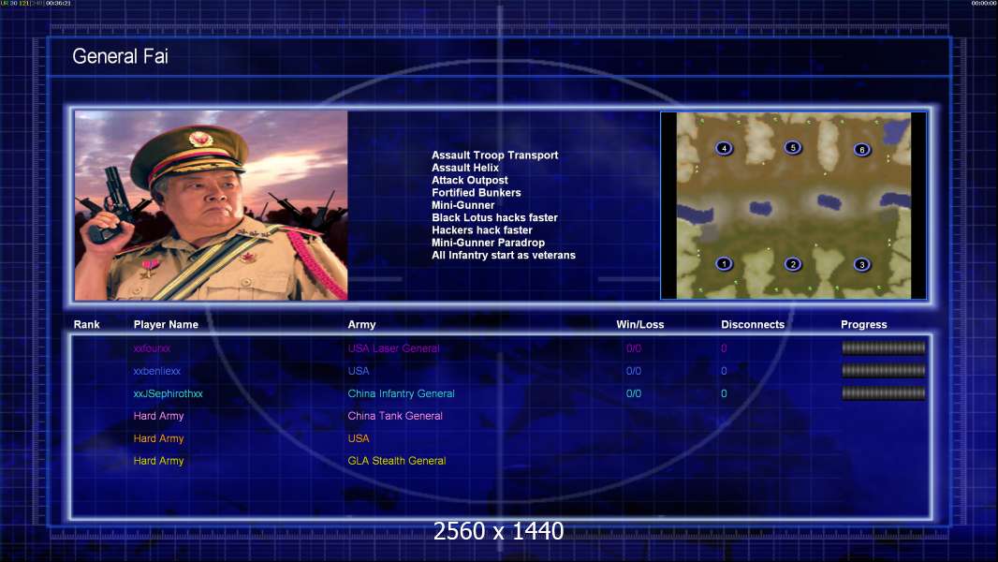Click "All Infantry start as veterans" line
Screen dimensions: 998x562
click(504, 255)
